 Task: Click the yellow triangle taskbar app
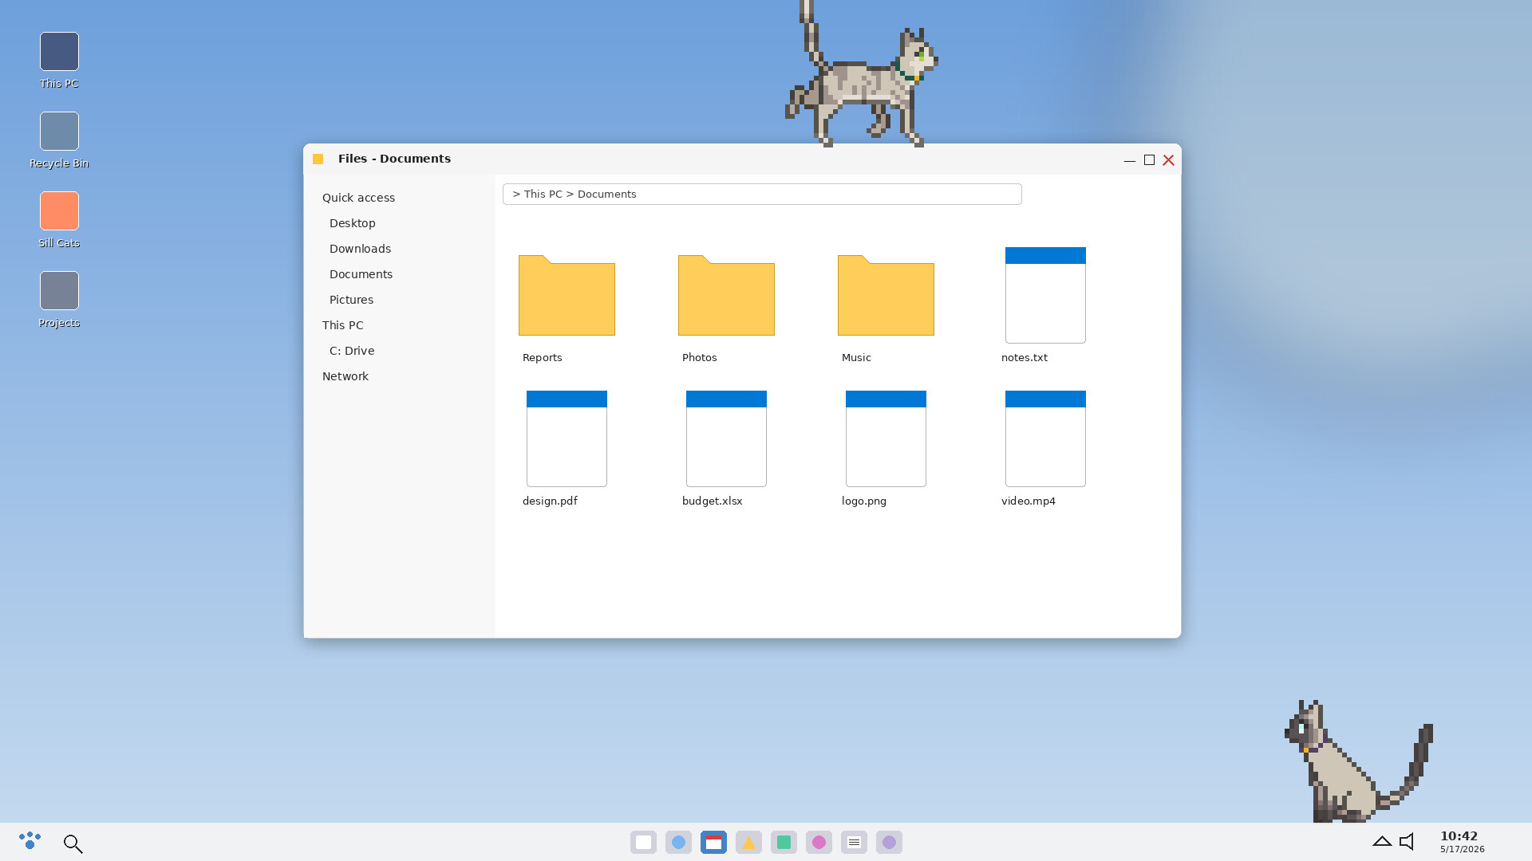coord(748,842)
